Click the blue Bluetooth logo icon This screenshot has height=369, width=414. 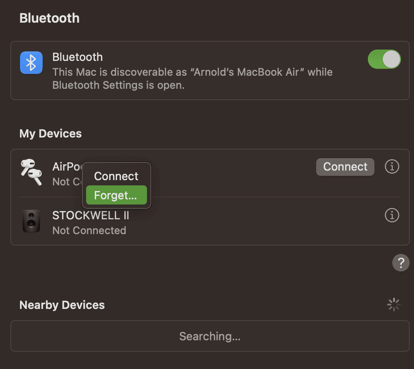click(x=31, y=63)
